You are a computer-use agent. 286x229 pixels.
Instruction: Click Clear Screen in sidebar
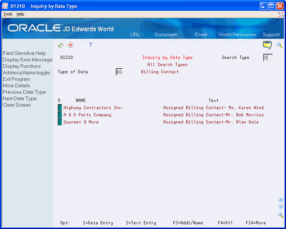click(x=17, y=105)
